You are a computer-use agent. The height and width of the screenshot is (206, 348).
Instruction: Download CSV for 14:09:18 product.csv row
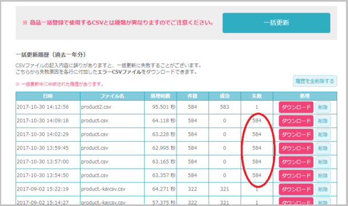[x=296, y=121]
